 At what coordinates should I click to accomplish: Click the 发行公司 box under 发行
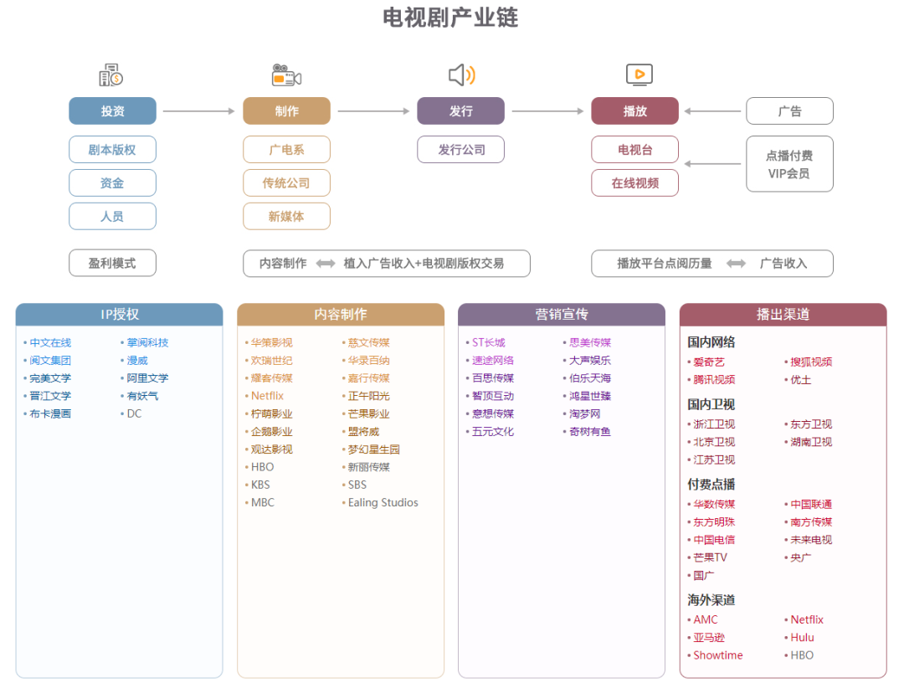click(460, 149)
